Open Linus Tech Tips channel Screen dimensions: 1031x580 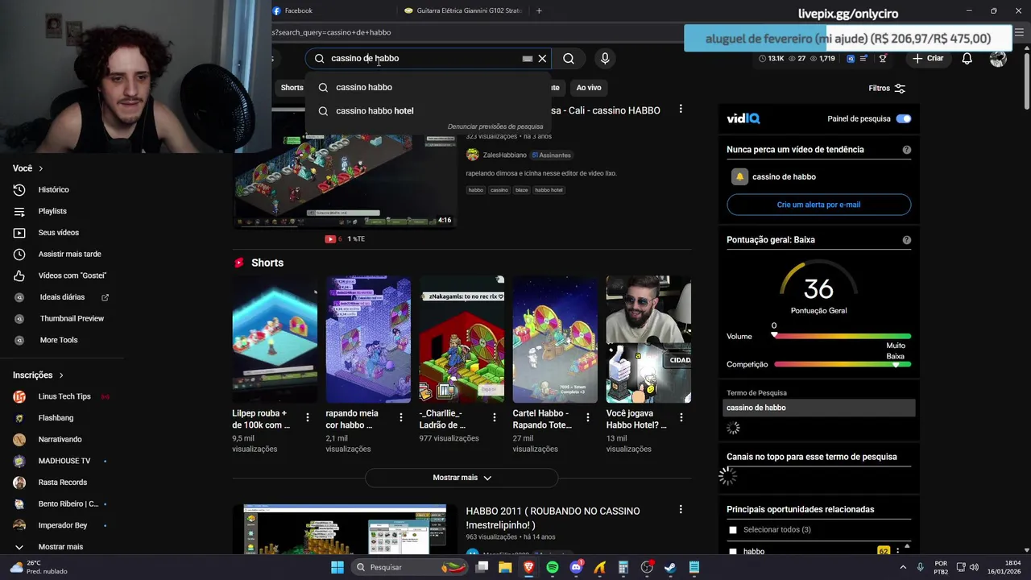tap(63, 396)
